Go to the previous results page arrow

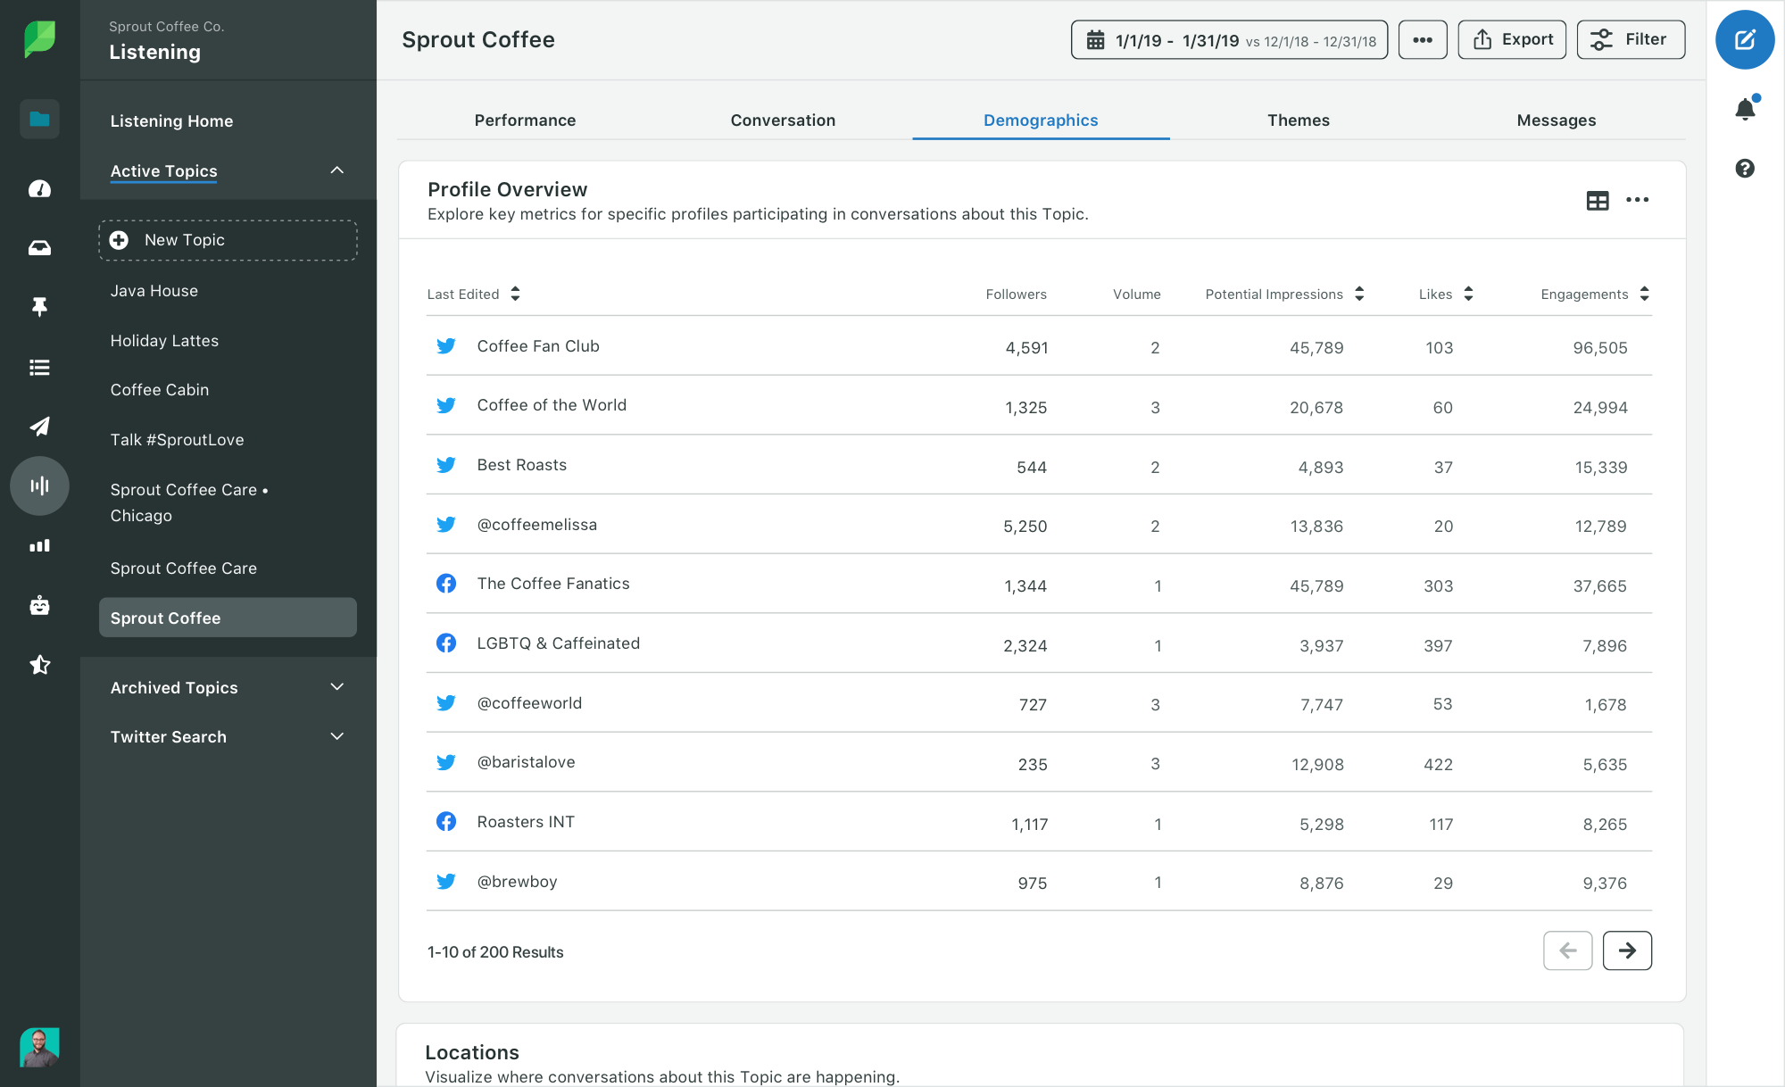coord(1568,950)
